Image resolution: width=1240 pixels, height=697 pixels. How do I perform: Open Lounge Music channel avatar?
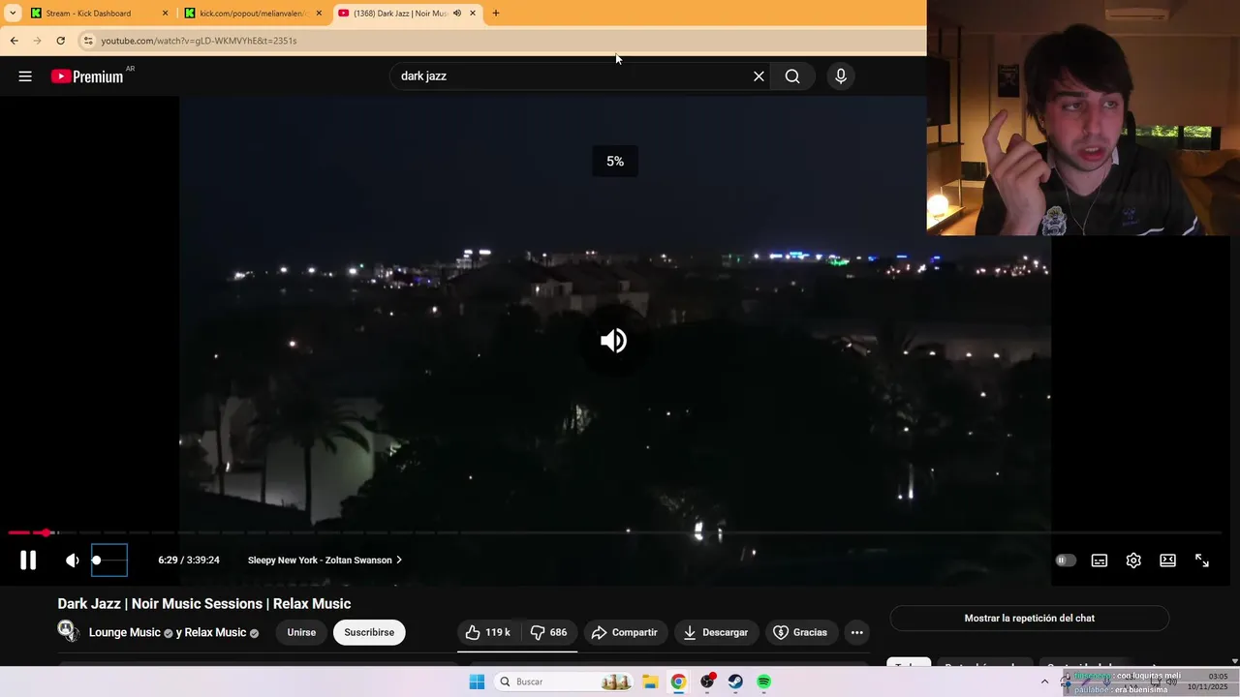coord(68,631)
